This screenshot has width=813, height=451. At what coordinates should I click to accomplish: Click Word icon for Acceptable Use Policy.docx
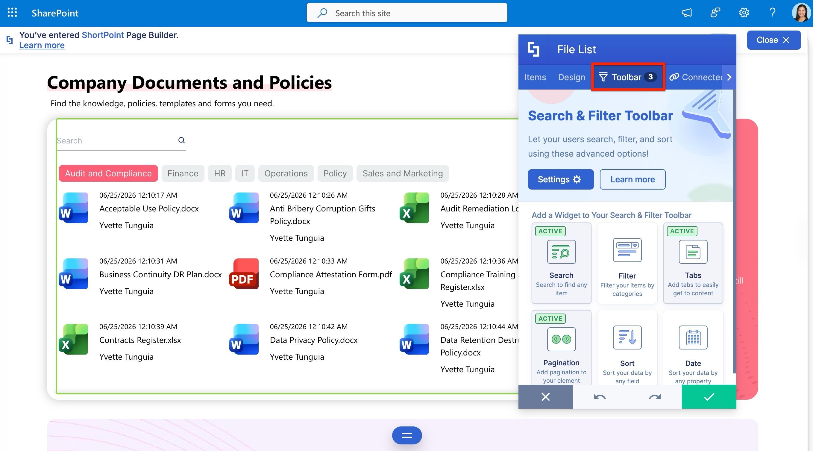click(x=74, y=208)
